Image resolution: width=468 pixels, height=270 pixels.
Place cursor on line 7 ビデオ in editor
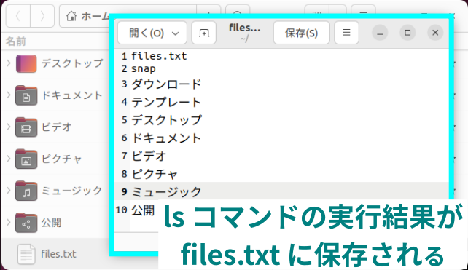tap(149, 156)
